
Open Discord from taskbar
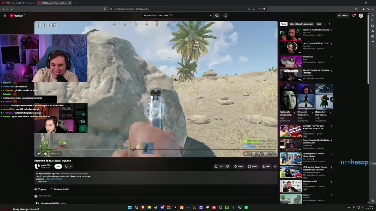[x=162, y=207]
